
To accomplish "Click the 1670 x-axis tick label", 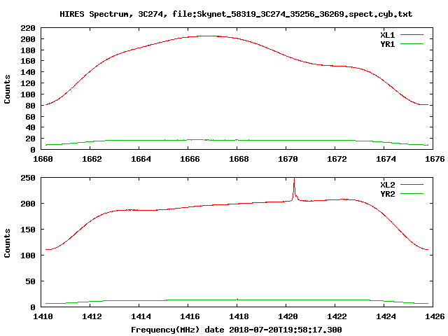I will tap(288, 159).
